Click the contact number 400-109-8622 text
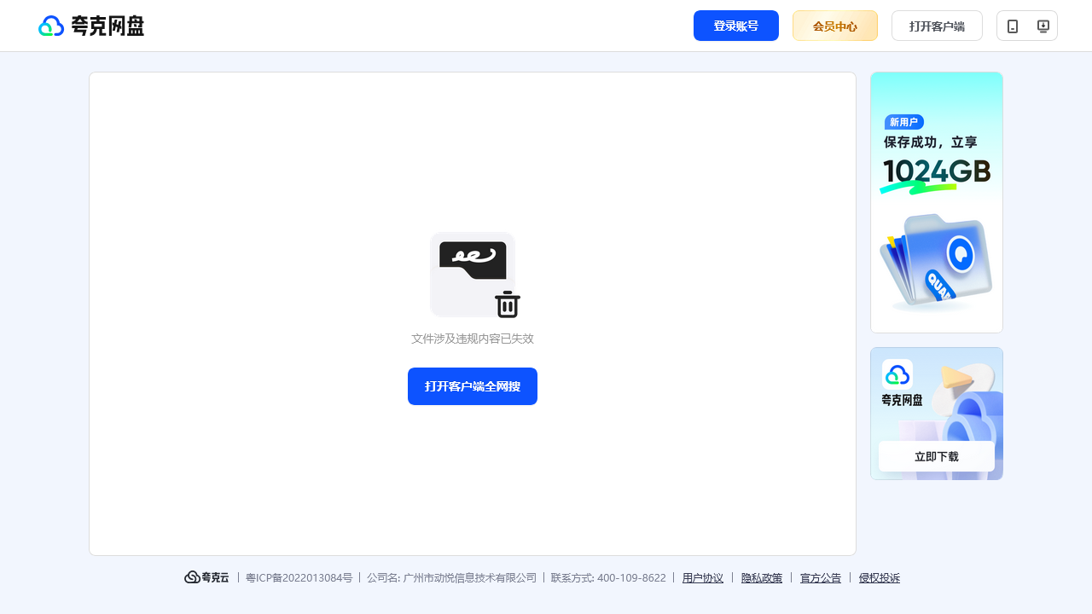The height and width of the screenshot is (614, 1092). pyautogui.click(x=631, y=577)
